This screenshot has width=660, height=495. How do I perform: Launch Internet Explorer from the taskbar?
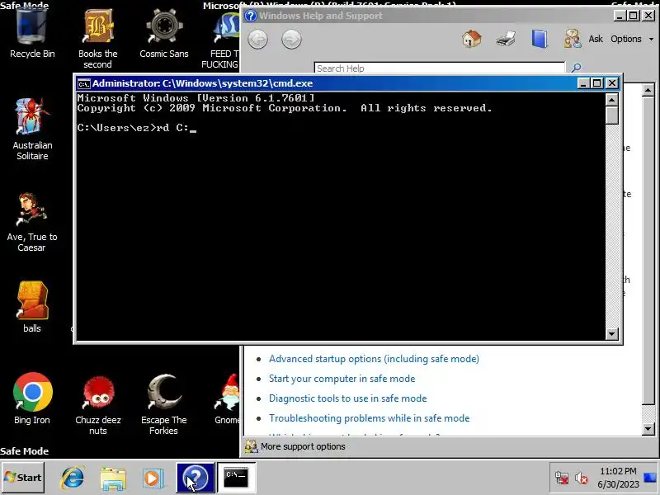(x=73, y=478)
